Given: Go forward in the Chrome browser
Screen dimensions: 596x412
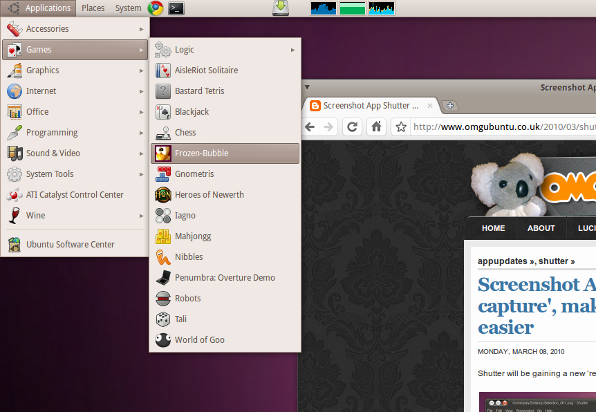Looking at the screenshot, I should (x=328, y=127).
